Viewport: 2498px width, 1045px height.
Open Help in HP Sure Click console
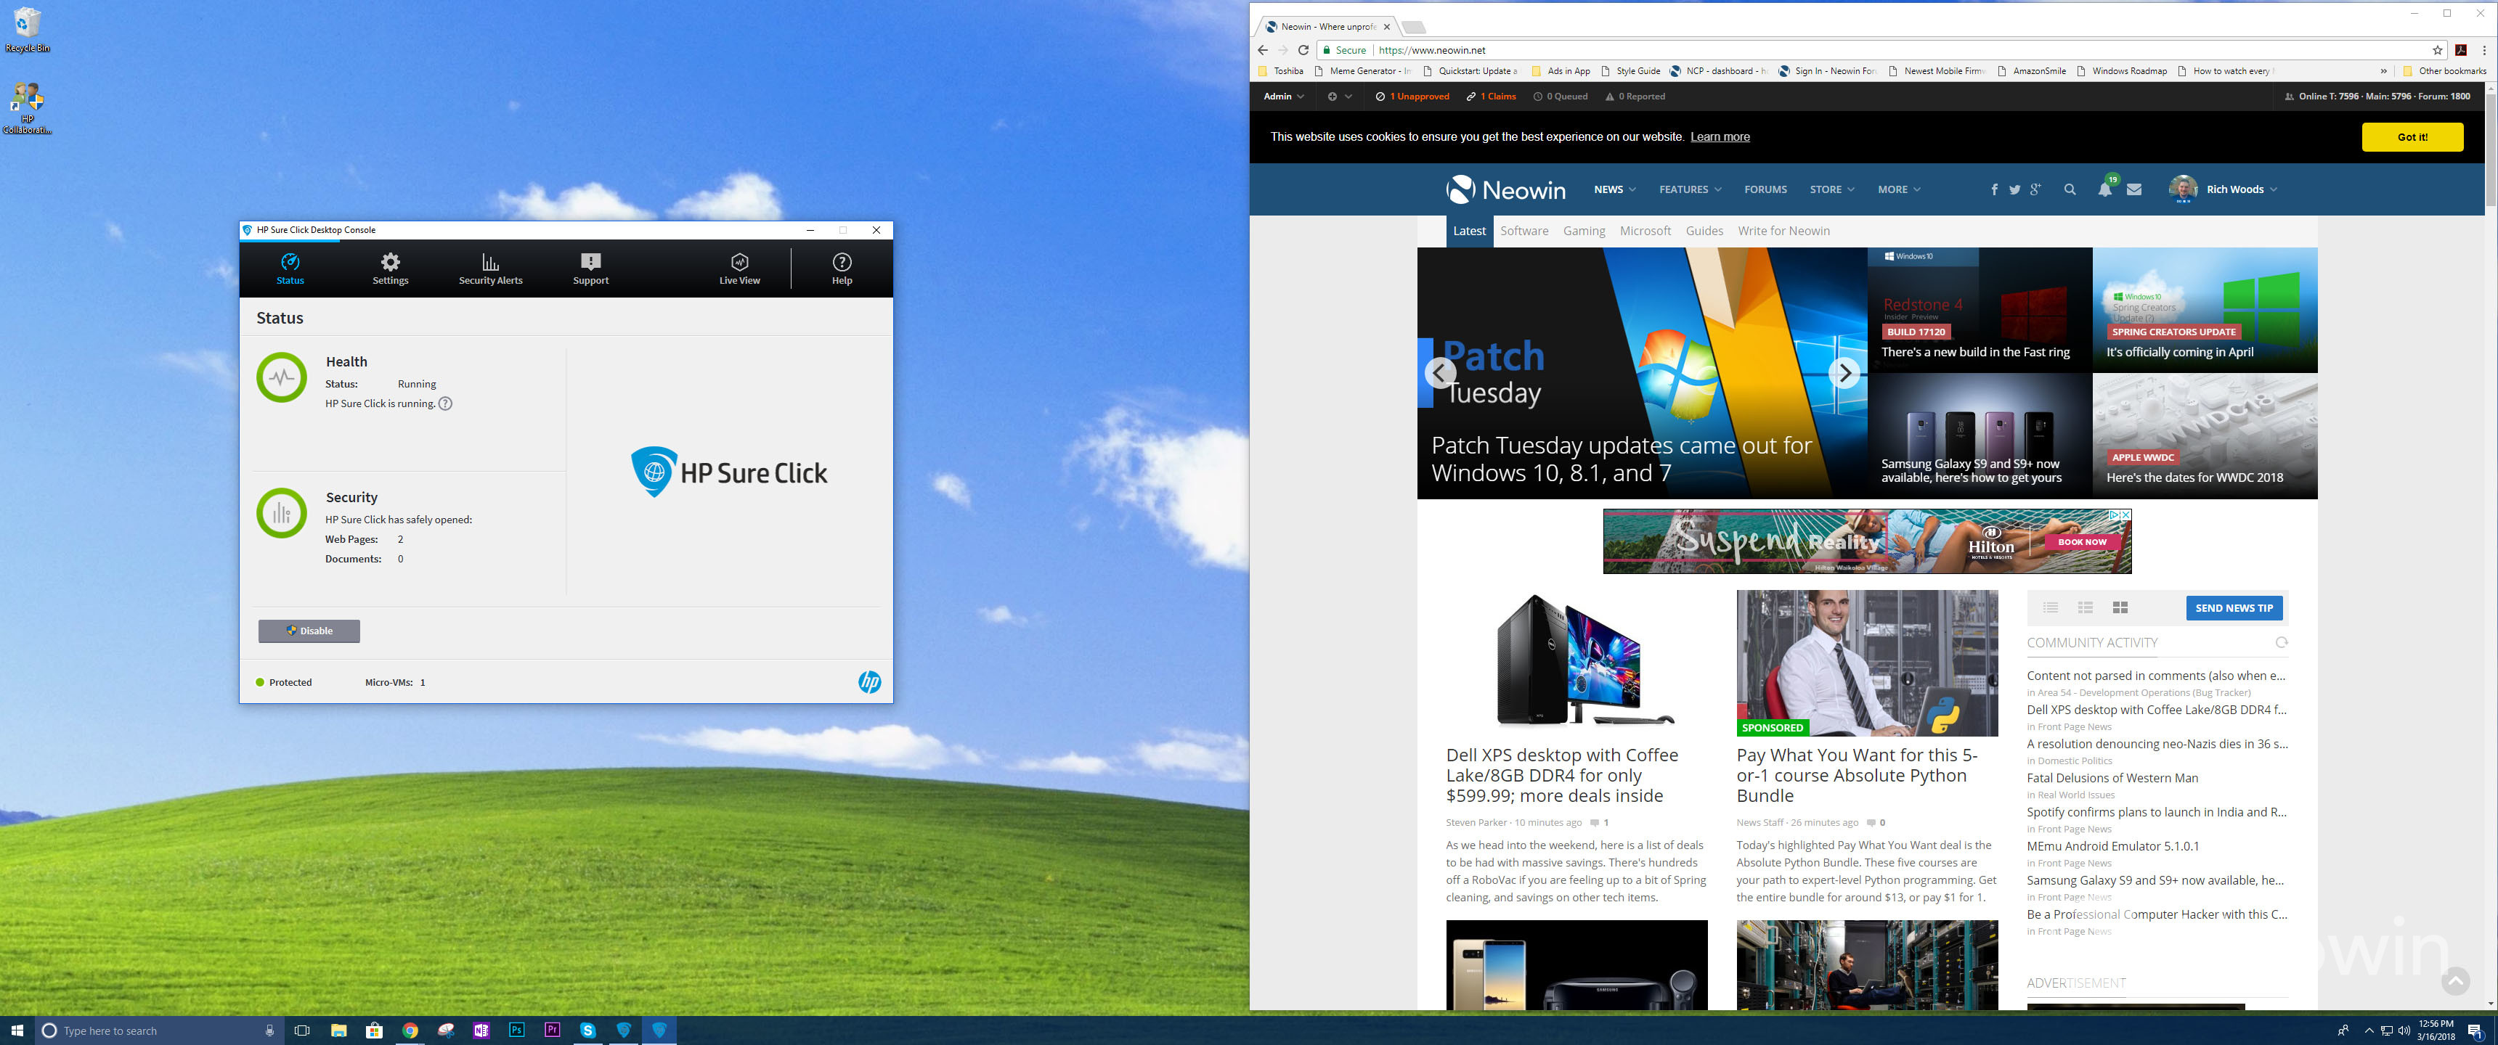[842, 269]
